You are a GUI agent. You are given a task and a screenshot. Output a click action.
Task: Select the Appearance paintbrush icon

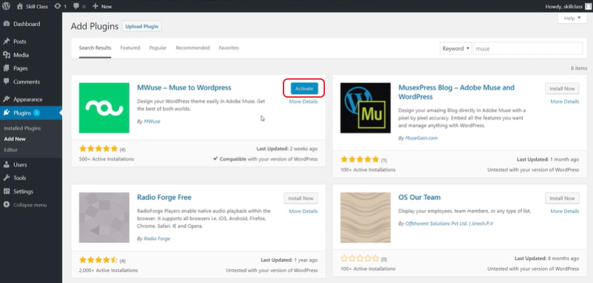point(7,99)
